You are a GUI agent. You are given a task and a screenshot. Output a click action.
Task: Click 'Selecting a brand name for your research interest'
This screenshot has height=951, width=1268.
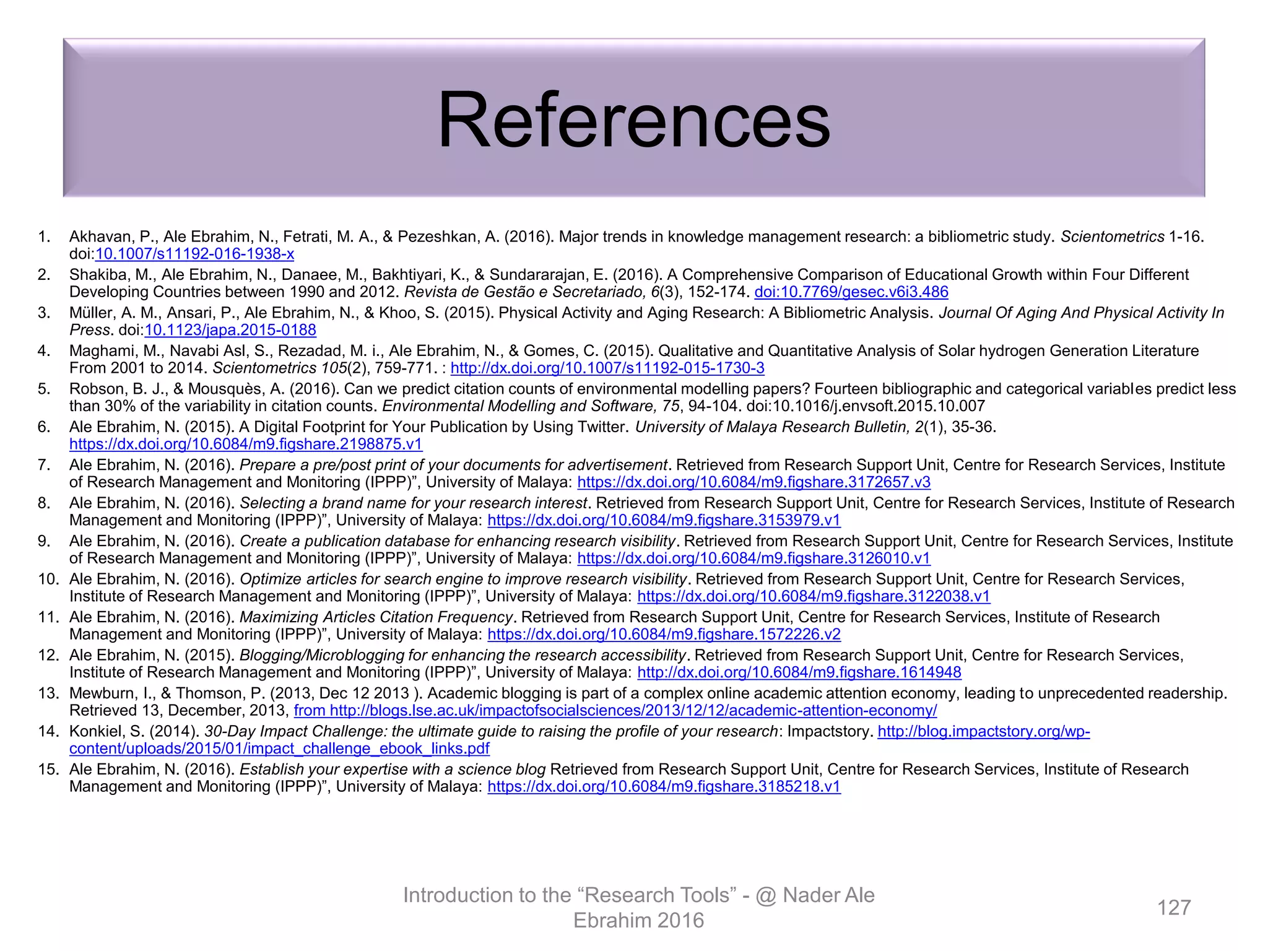click(x=413, y=503)
